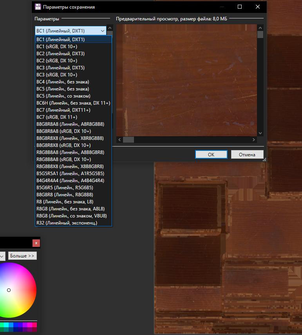Viewport: 302px width, 335px height.
Task: Click the preview horizontal scrollbar left arrow
Action: (x=120, y=139)
